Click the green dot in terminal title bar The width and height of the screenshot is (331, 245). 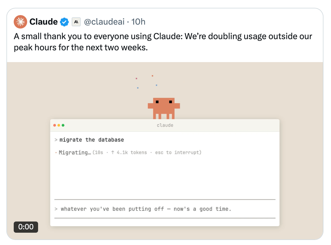coord(63,125)
